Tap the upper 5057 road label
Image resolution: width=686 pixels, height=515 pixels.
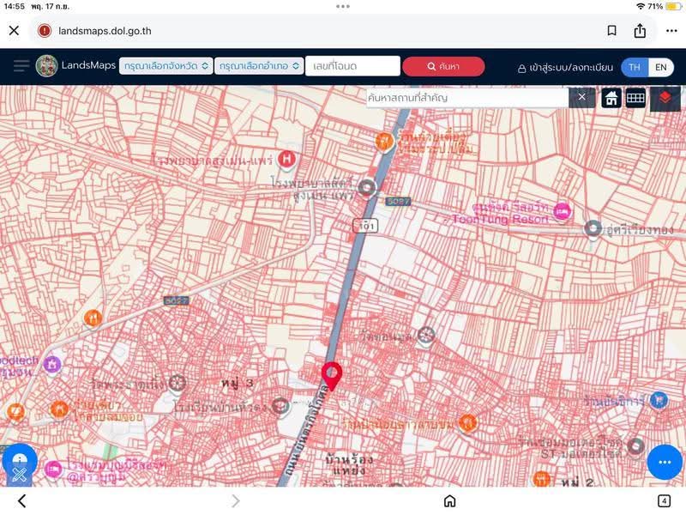398,202
